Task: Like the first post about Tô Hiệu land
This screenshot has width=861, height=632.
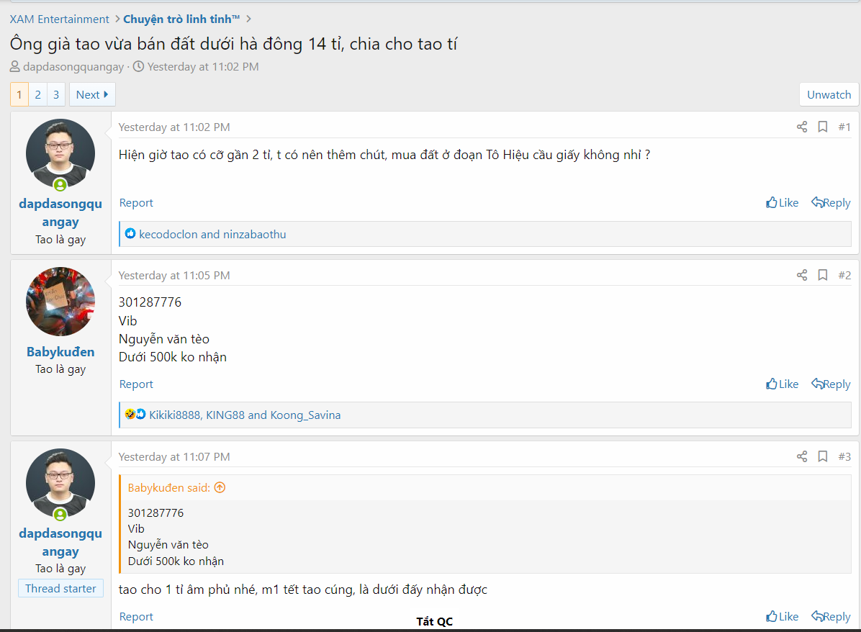Action: 782,203
